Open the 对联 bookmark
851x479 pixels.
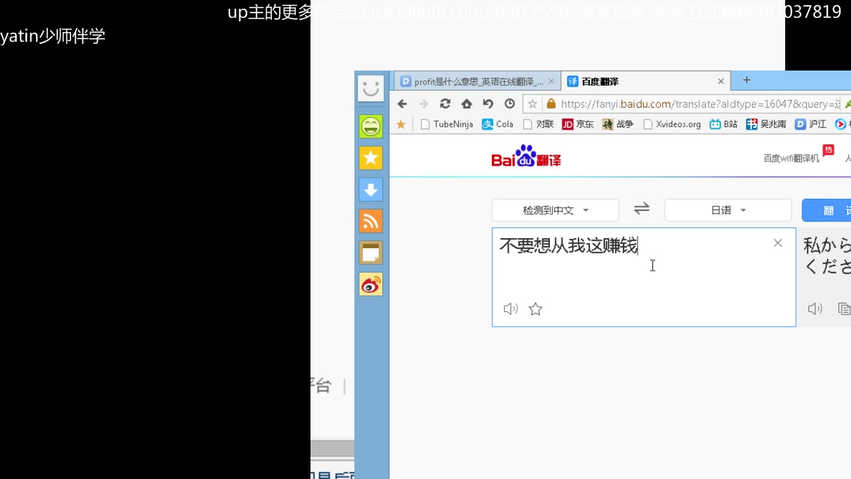click(x=539, y=124)
